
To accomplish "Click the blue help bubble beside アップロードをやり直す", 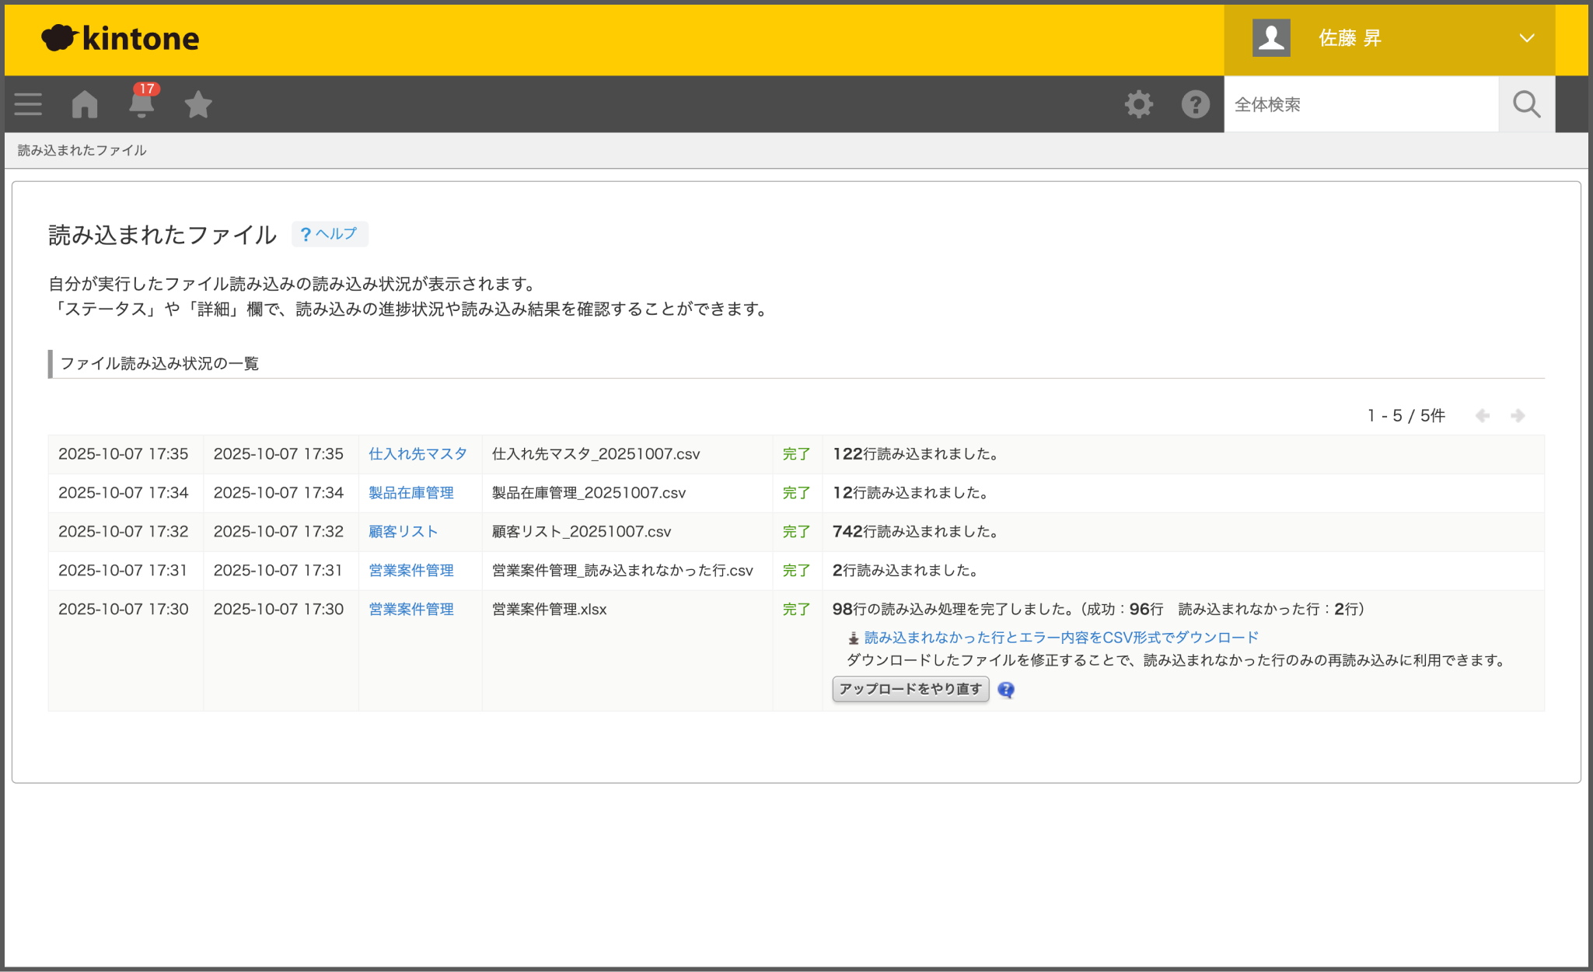I will (x=1006, y=690).
